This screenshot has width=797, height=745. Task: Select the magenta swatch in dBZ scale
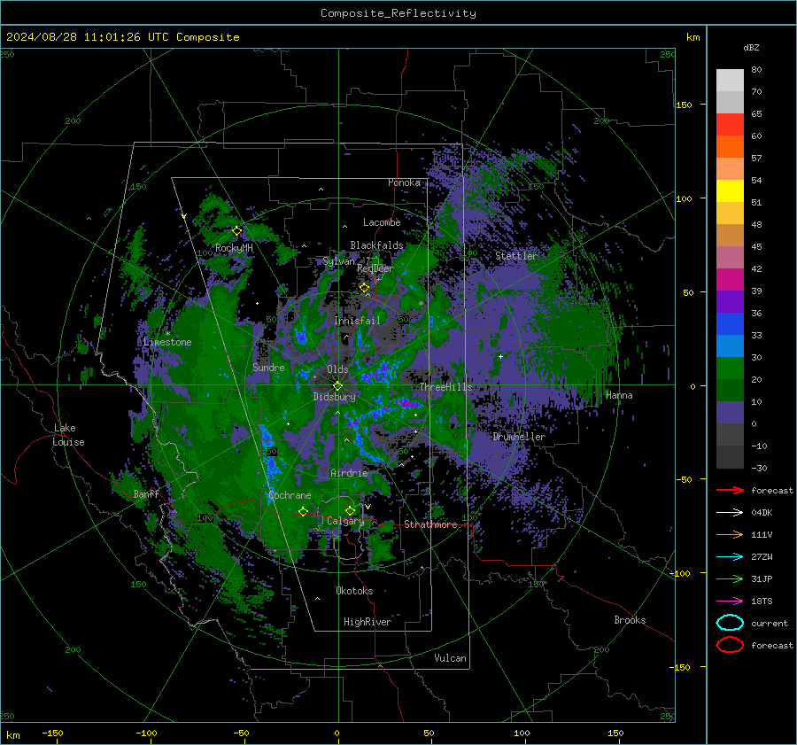[x=730, y=280]
